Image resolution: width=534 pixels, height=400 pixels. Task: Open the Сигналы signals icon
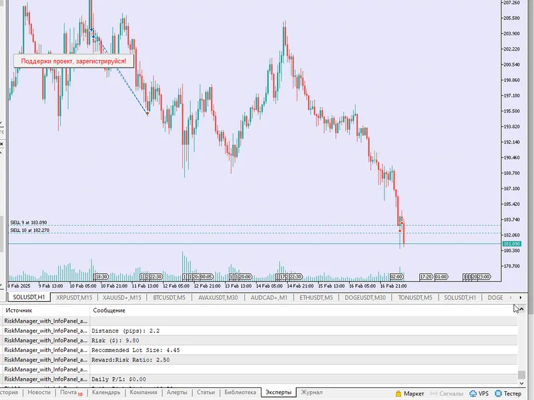click(446, 393)
